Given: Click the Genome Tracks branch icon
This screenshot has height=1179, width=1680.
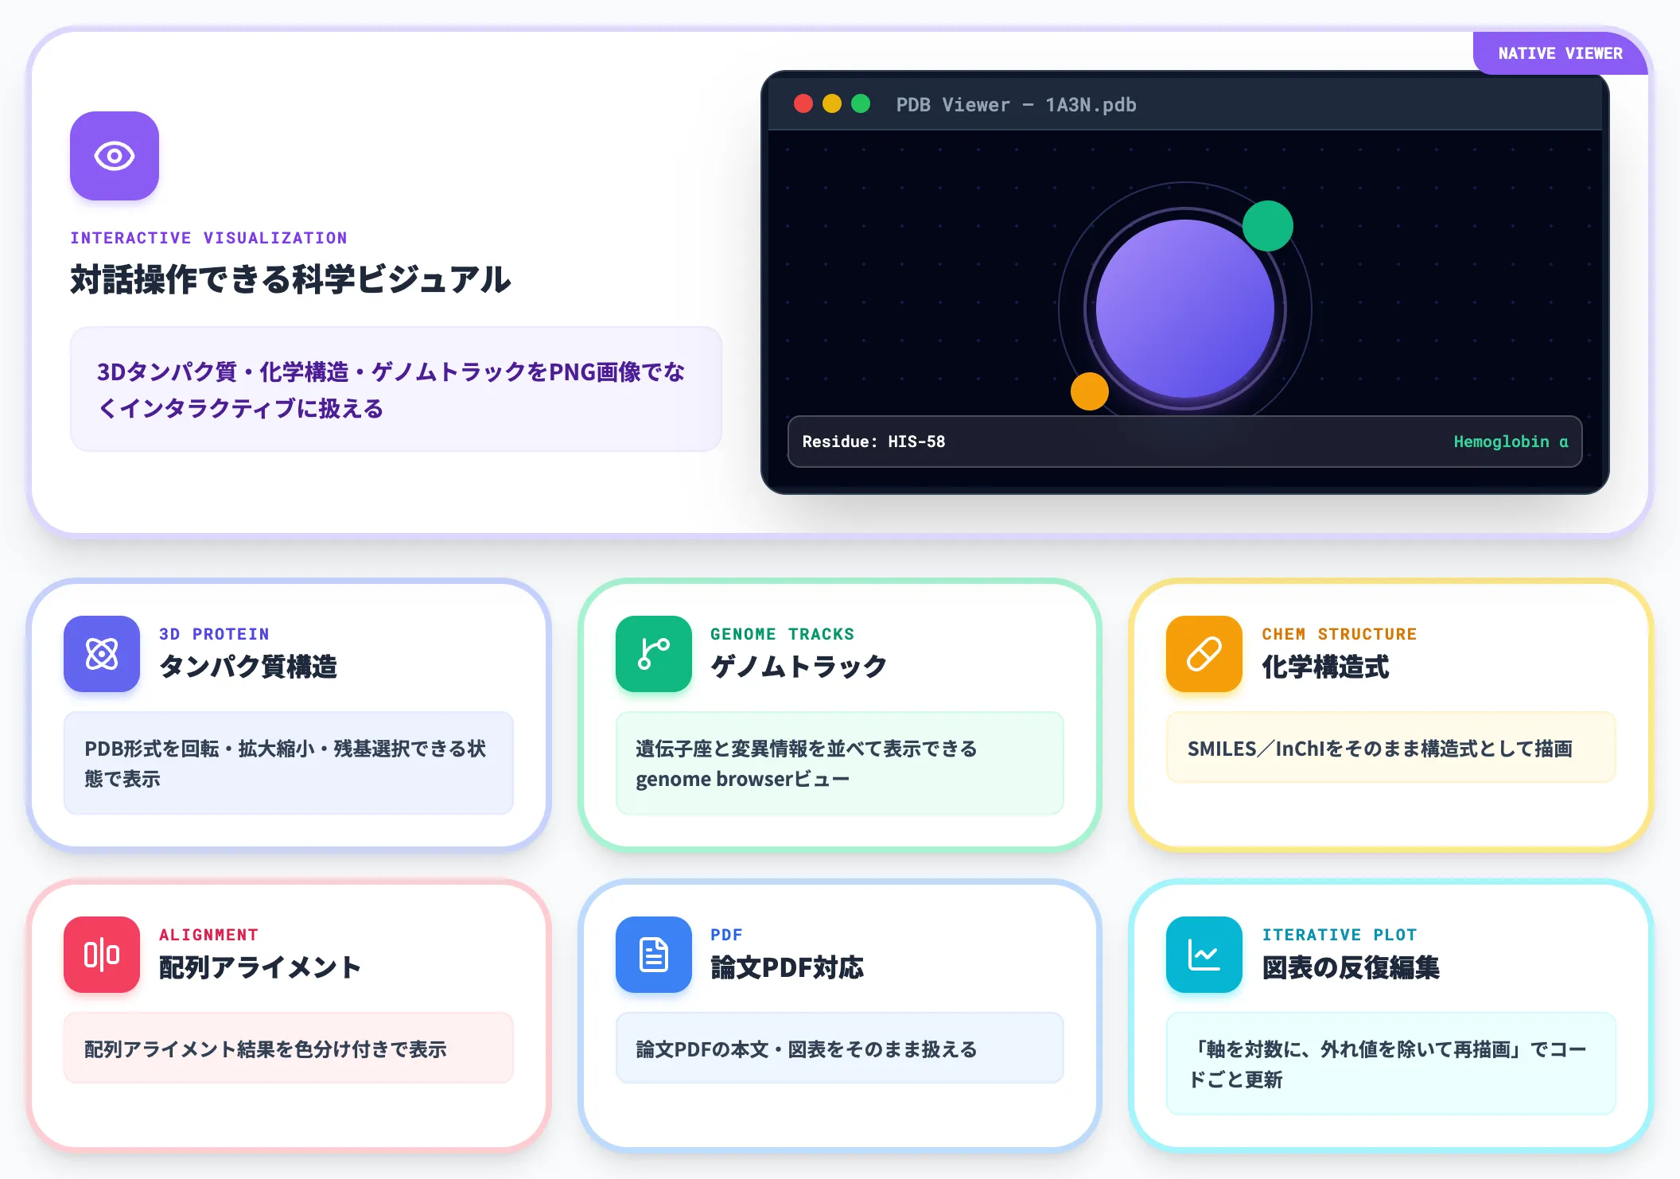Looking at the screenshot, I should click(x=654, y=654).
